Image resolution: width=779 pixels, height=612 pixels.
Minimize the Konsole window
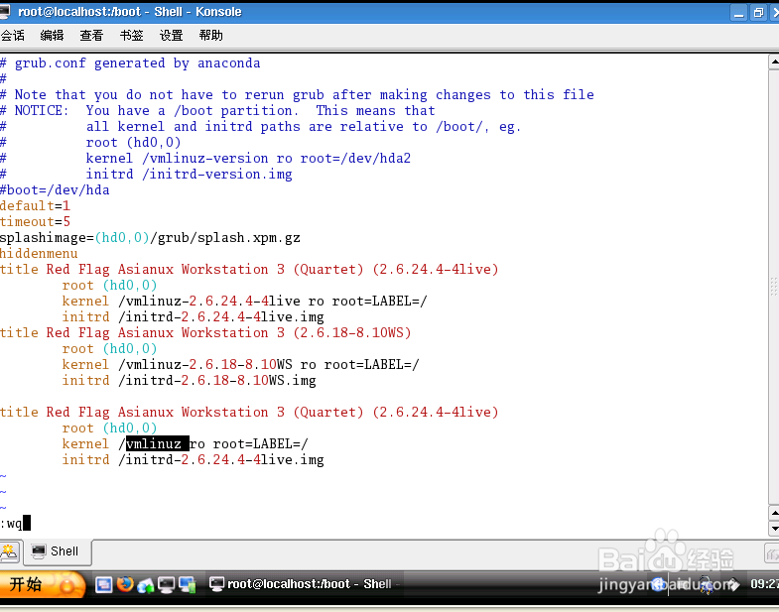(x=738, y=13)
